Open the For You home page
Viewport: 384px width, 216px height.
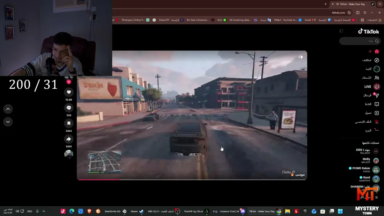coord(374,51)
